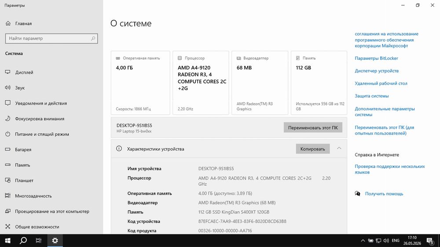440x247 pixels.
Task: Click Скорость: 1866 МГц text
Action: click(x=133, y=109)
